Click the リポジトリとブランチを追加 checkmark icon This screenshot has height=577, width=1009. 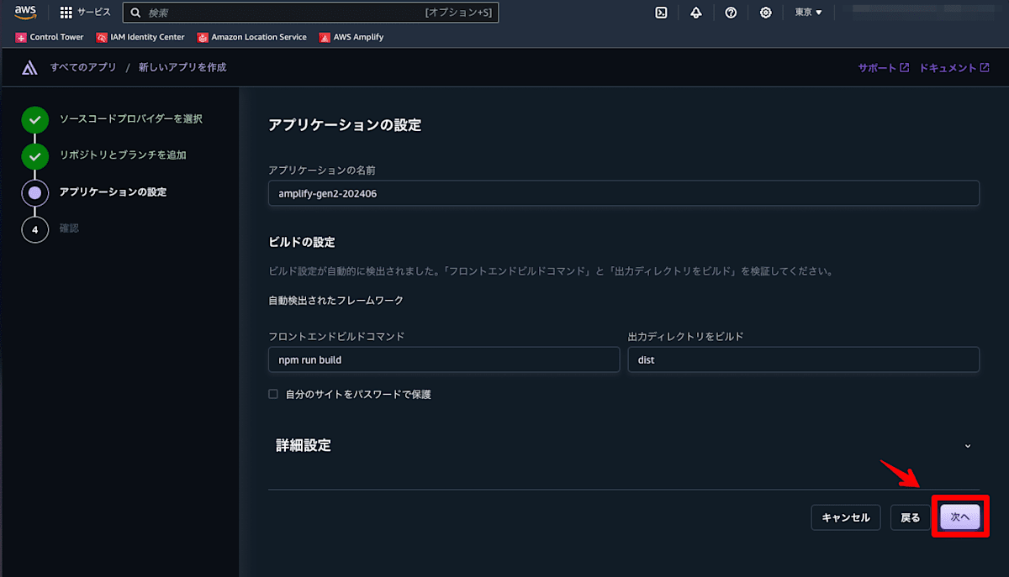pyautogui.click(x=34, y=156)
